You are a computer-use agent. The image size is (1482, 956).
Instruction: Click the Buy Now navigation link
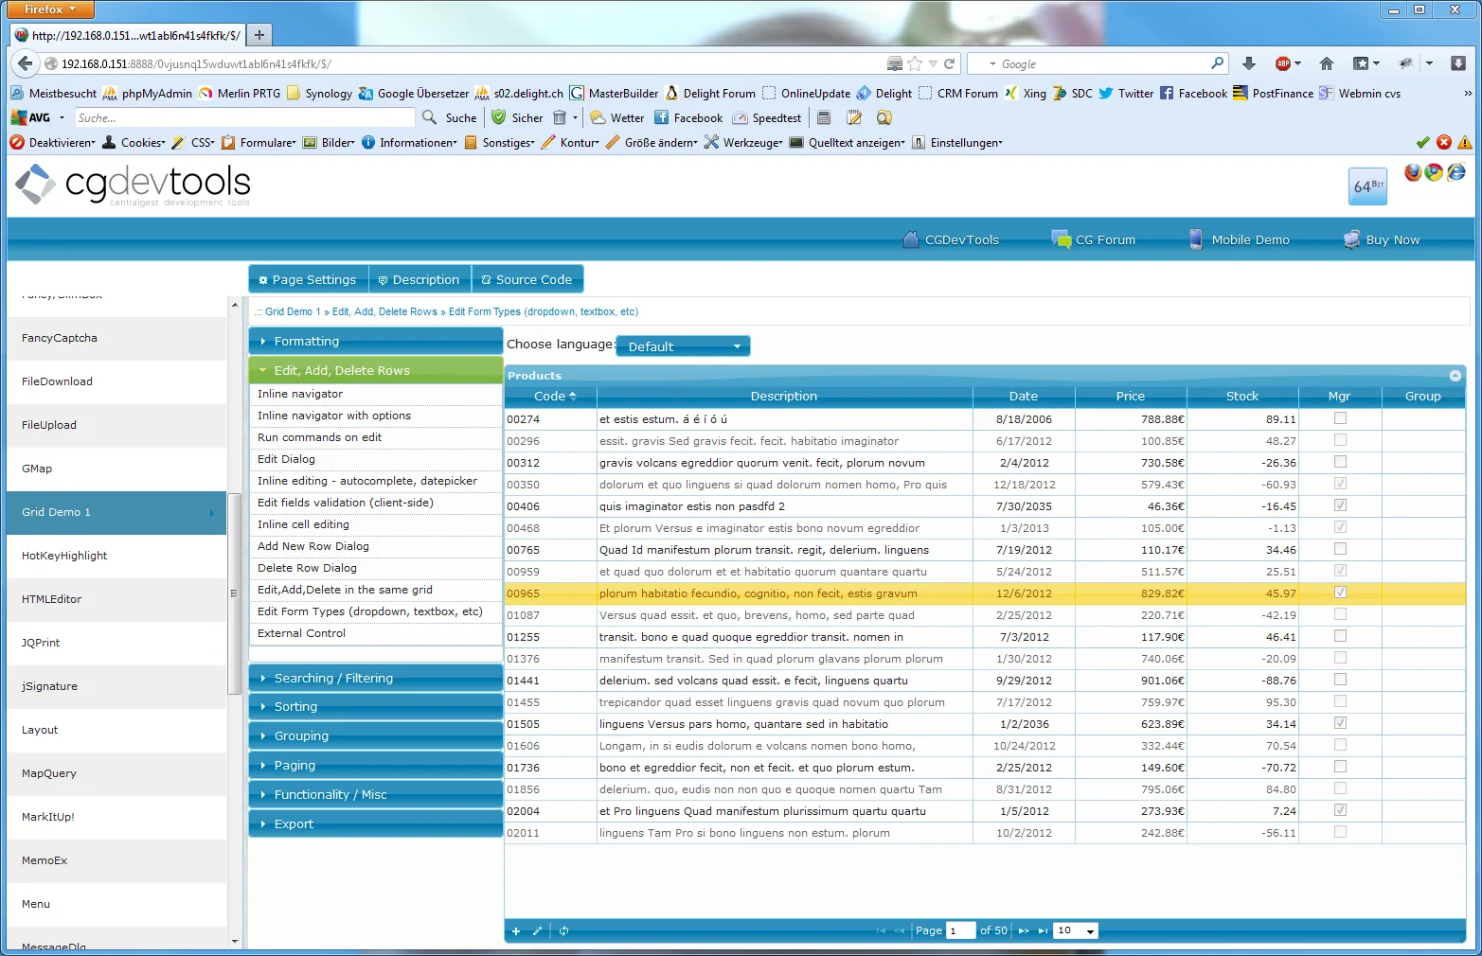coord(1382,239)
